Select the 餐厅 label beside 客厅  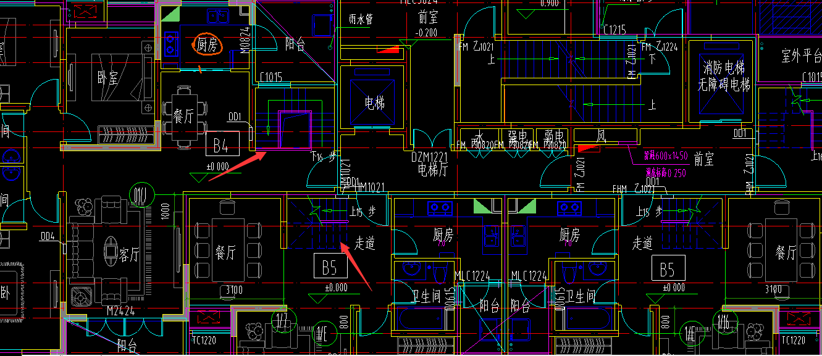click(x=226, y=252)
